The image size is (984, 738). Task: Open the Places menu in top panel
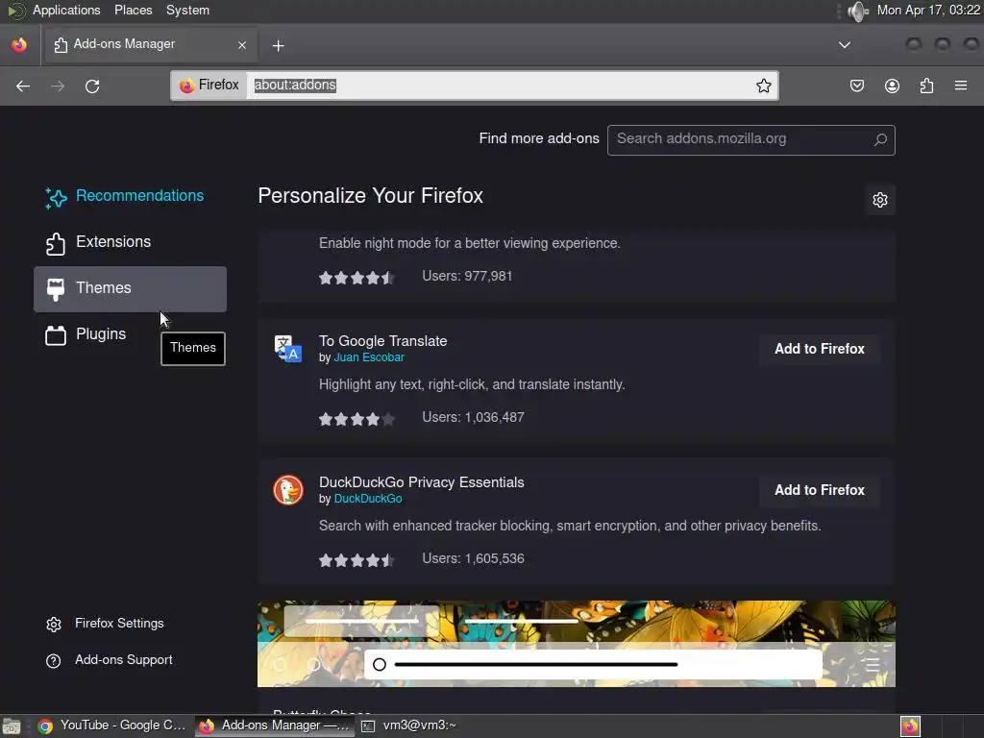pyautogui.click(x=133, y=10)
